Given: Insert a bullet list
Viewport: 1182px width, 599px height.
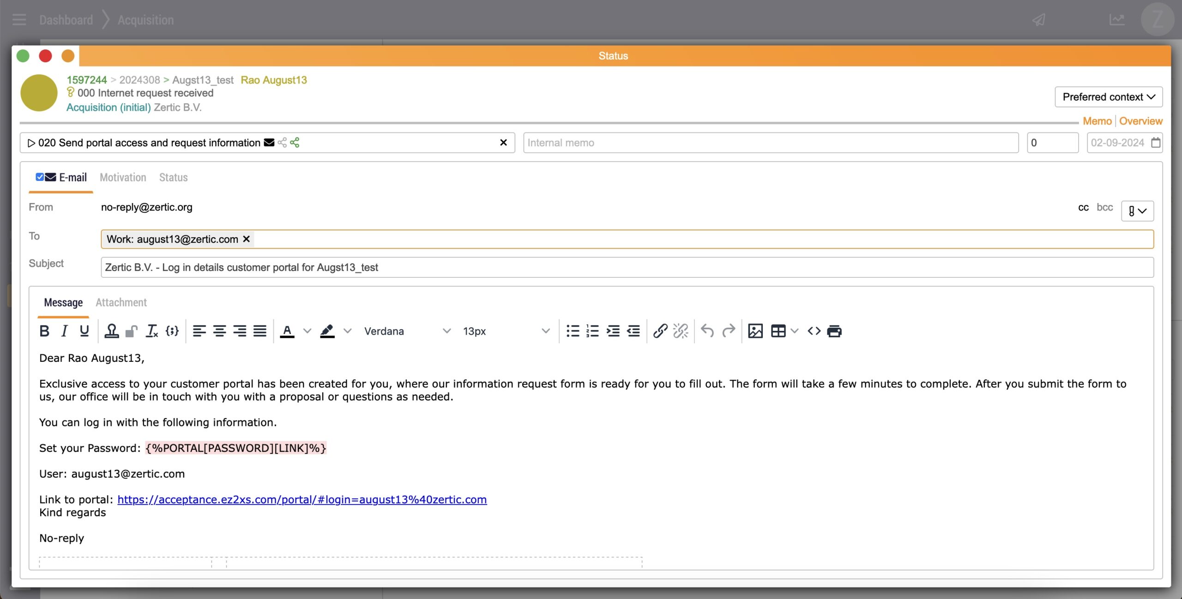Looking at the screenshot, I should point(573,331).
